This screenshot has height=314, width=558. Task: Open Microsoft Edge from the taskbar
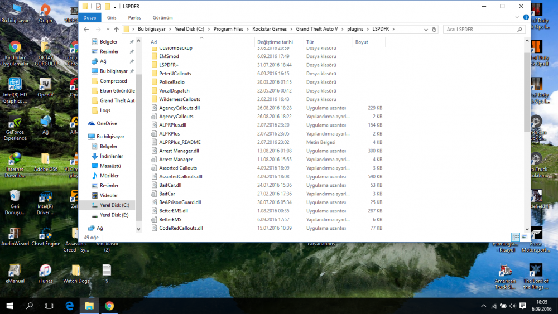(70, 306)
